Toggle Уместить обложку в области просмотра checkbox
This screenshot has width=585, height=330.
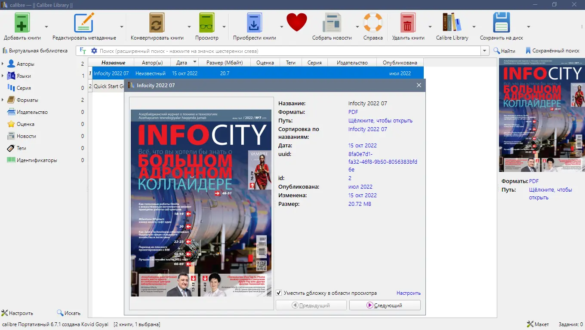point(279,293)
